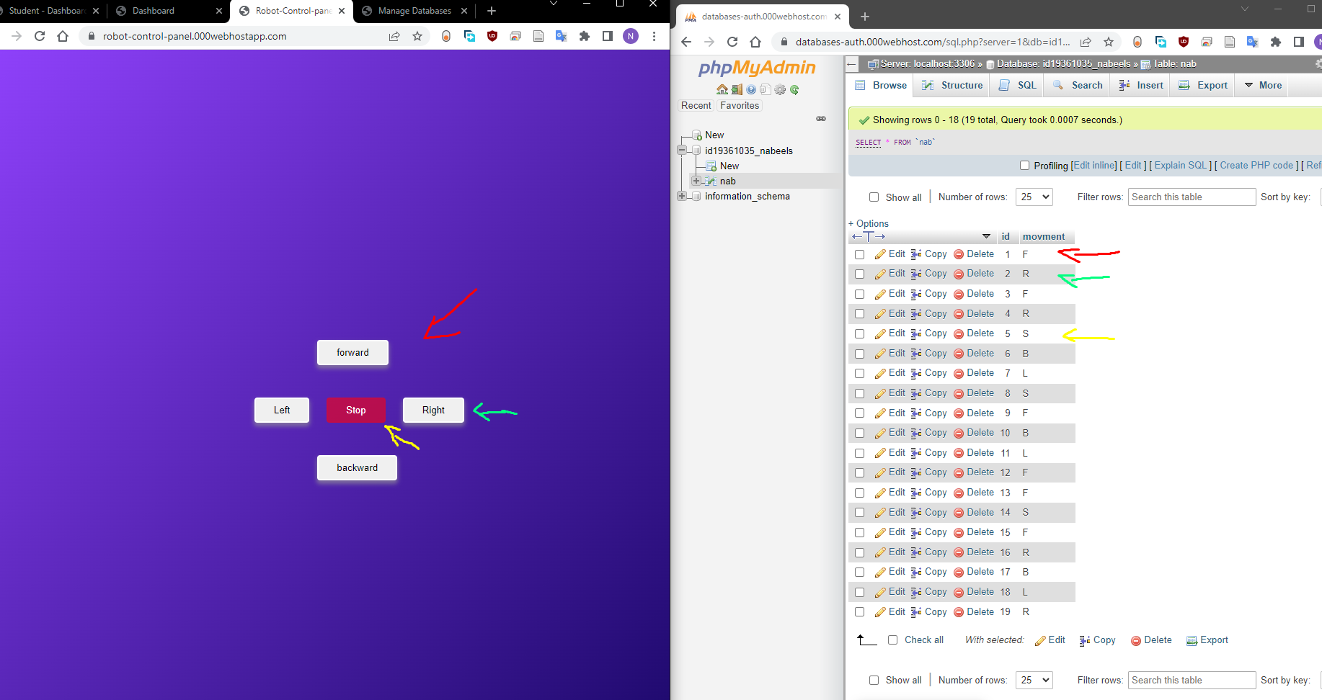Click the Copy icon for row id 2
This screenshot has height=700, width=1322.
click(x=917, y=274)
